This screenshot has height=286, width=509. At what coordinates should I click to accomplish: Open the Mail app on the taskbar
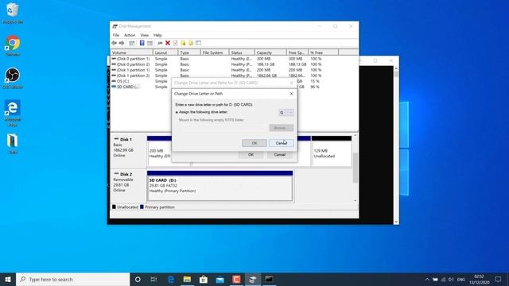click(220, 279)
